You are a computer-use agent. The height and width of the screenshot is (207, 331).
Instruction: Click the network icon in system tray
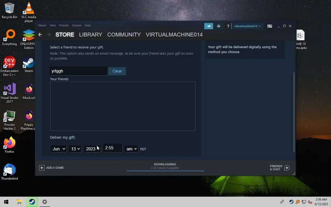[304, 202]
